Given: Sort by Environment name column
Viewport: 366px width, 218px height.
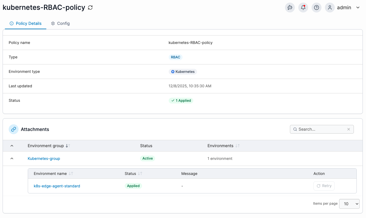Looking at the screenshot, I should (71, 174).
